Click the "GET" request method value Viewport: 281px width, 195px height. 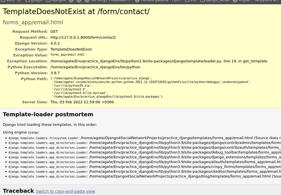(x=54, y=32)
